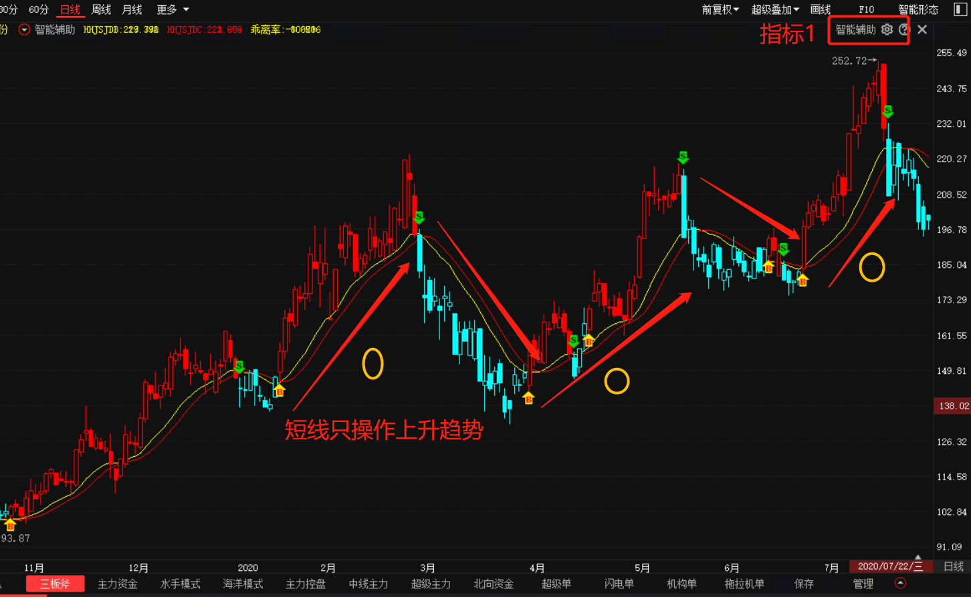This screenshot has height=597, width=971.
Task: Click the small triangle above the date label
Action: (918, 557)
